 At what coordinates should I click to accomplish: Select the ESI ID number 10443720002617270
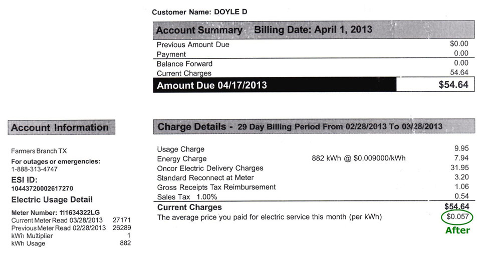click(42, 188)
